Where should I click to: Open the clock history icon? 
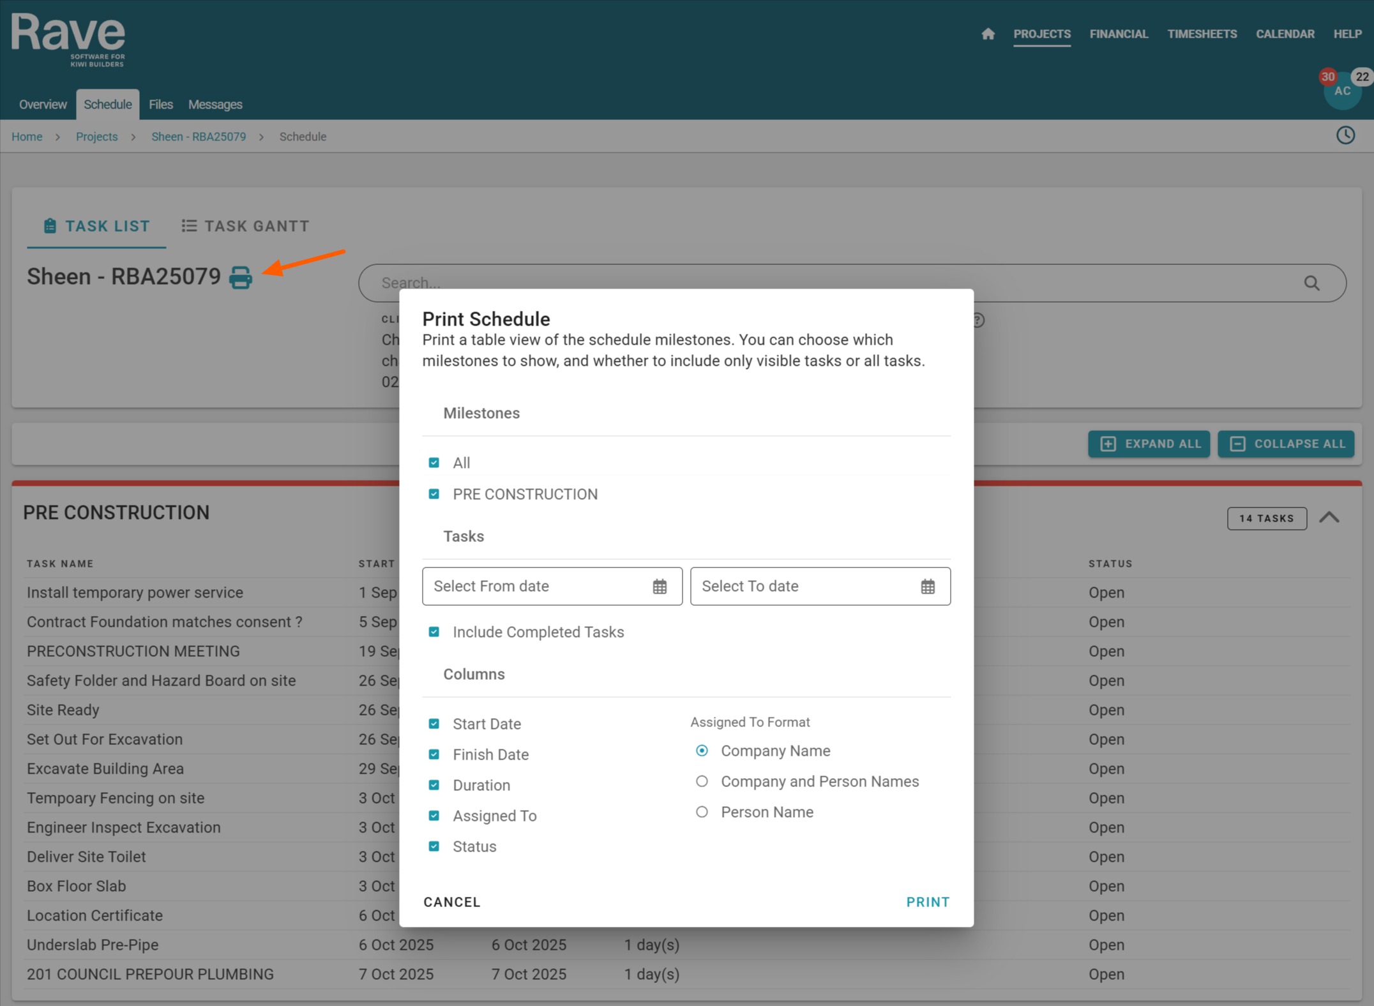1345,135
